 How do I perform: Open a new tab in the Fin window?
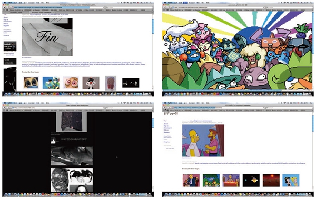tap(54, 12)
